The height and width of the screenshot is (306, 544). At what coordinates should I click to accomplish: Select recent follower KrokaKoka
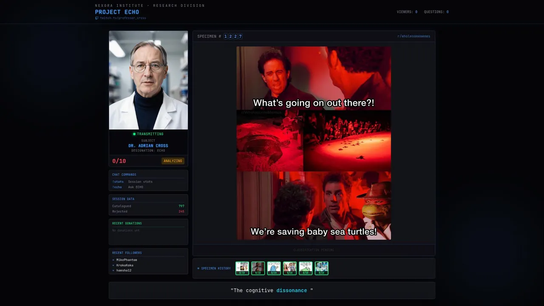click(x=125, y=265)
